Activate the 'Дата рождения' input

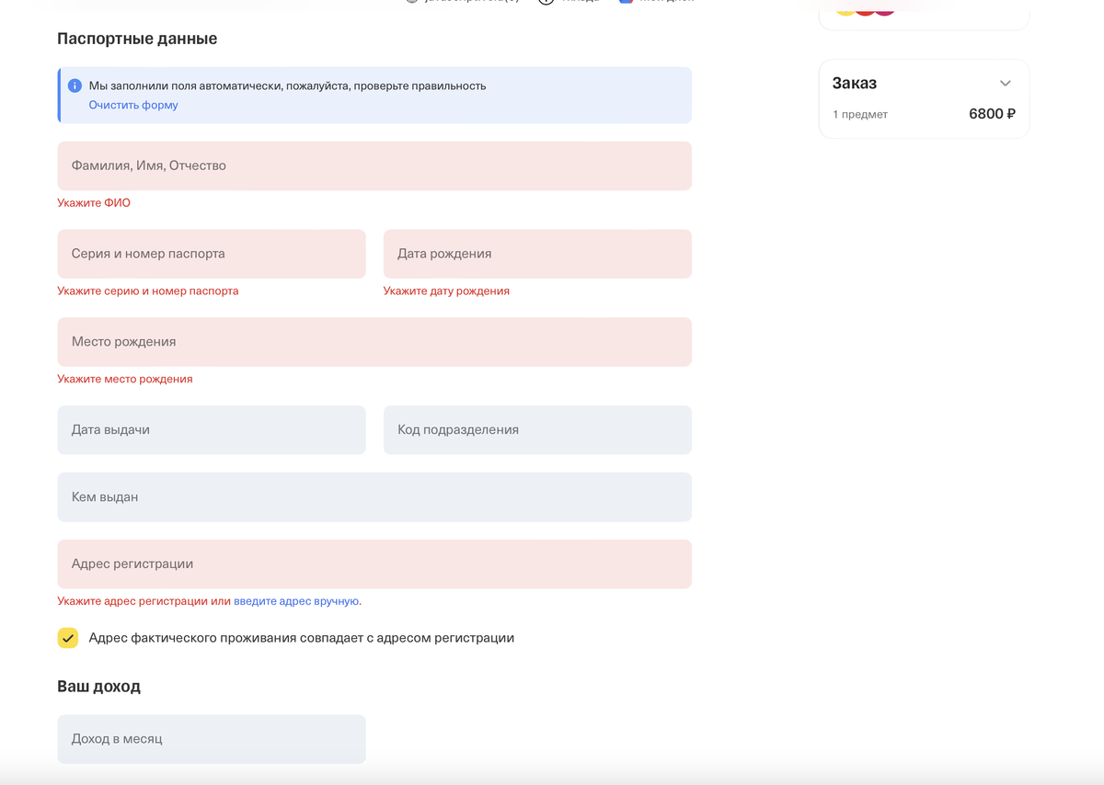coord(537,254)
